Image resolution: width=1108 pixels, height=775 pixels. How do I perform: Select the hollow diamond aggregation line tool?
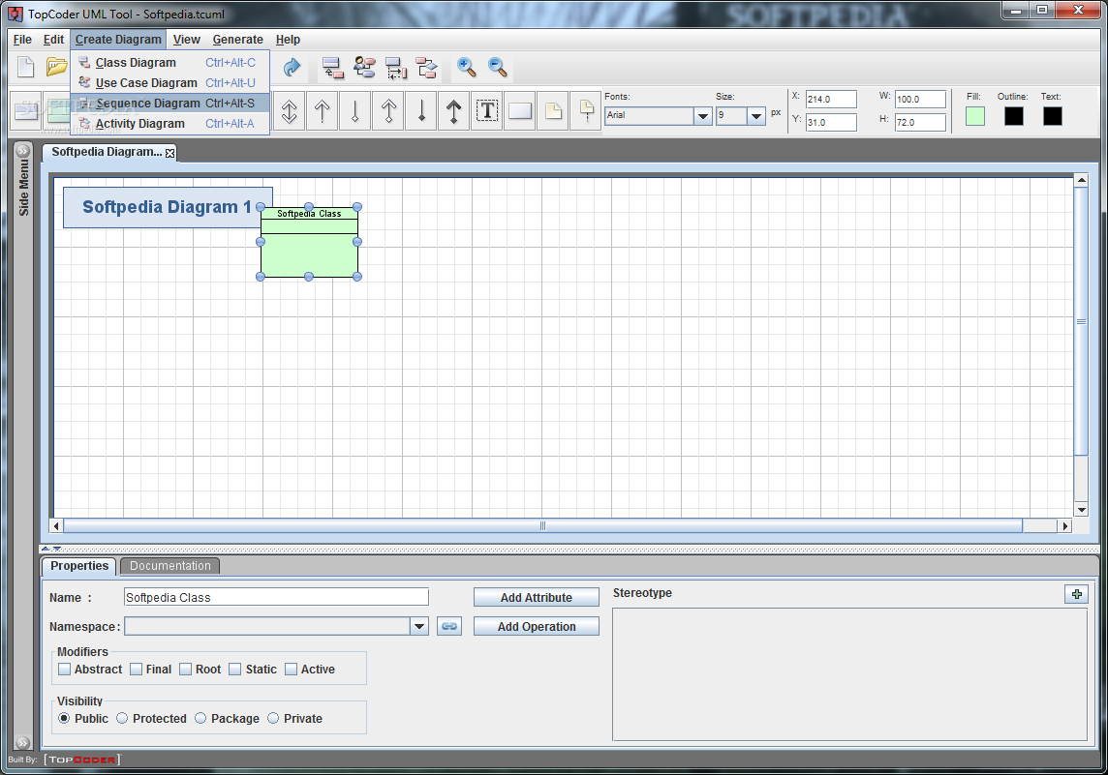[x=355, y=111]
